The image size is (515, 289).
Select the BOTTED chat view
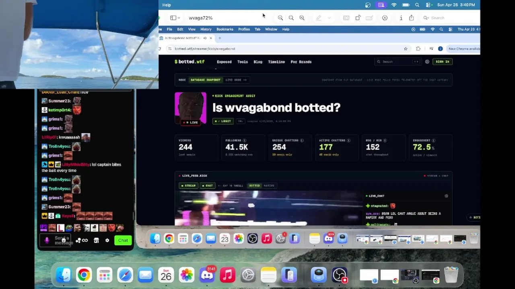[254, 185]
